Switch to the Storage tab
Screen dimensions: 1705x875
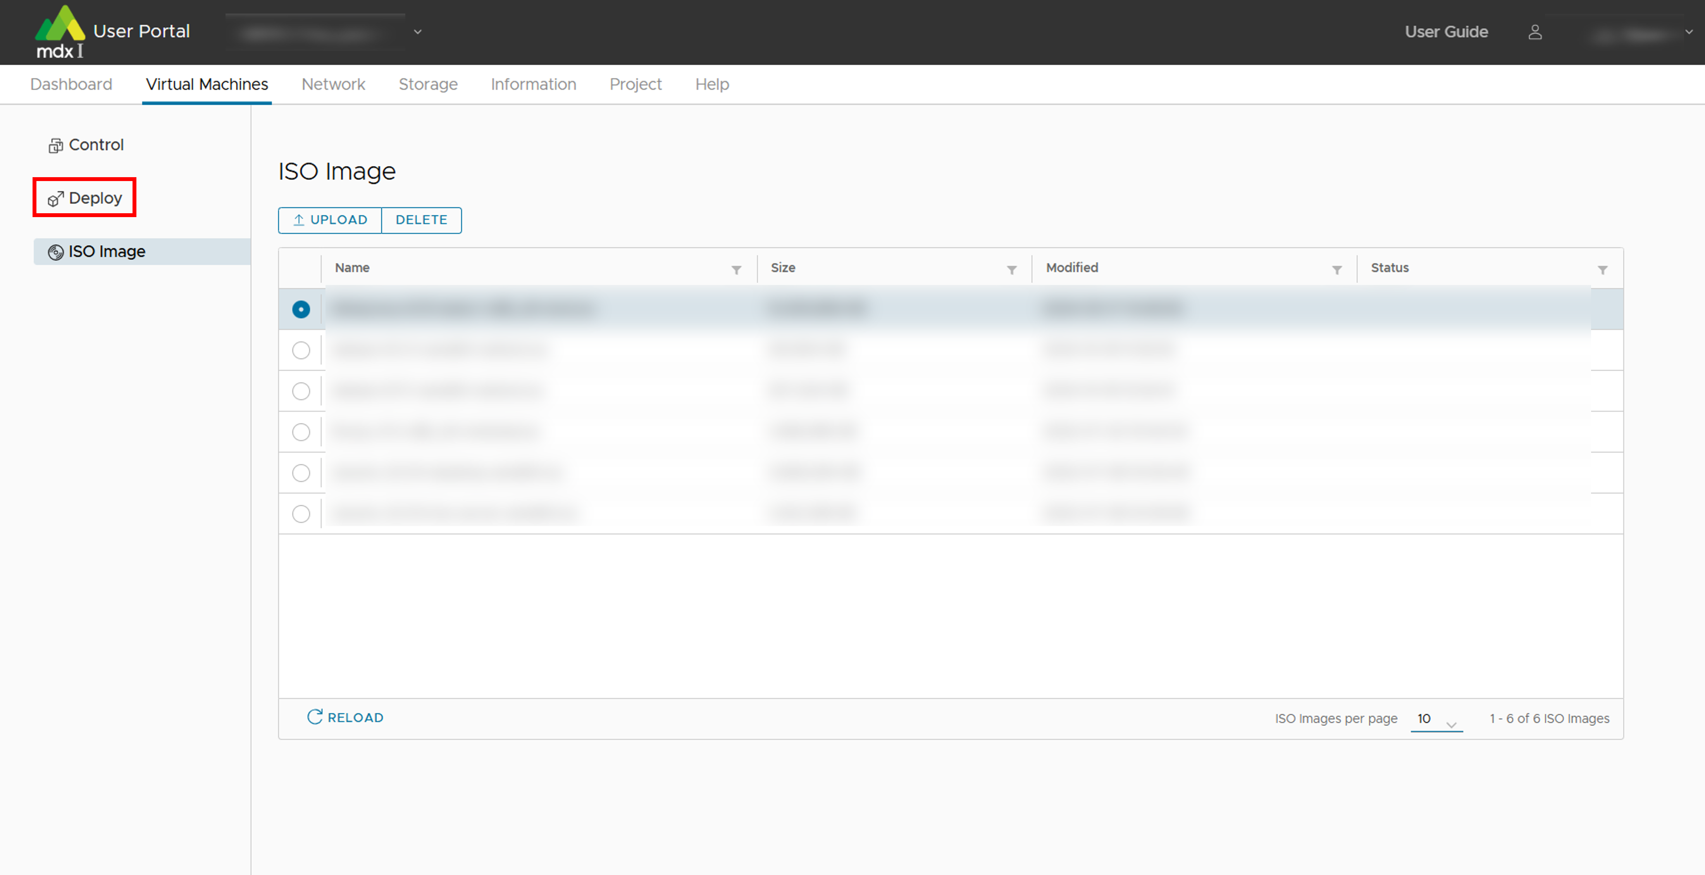coord(427,84)
